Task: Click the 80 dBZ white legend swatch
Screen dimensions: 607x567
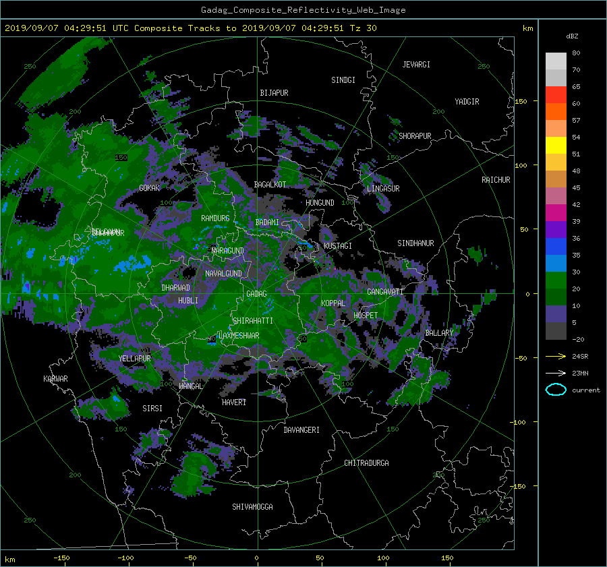Action: pyautogui.click(x=556, y=61)
